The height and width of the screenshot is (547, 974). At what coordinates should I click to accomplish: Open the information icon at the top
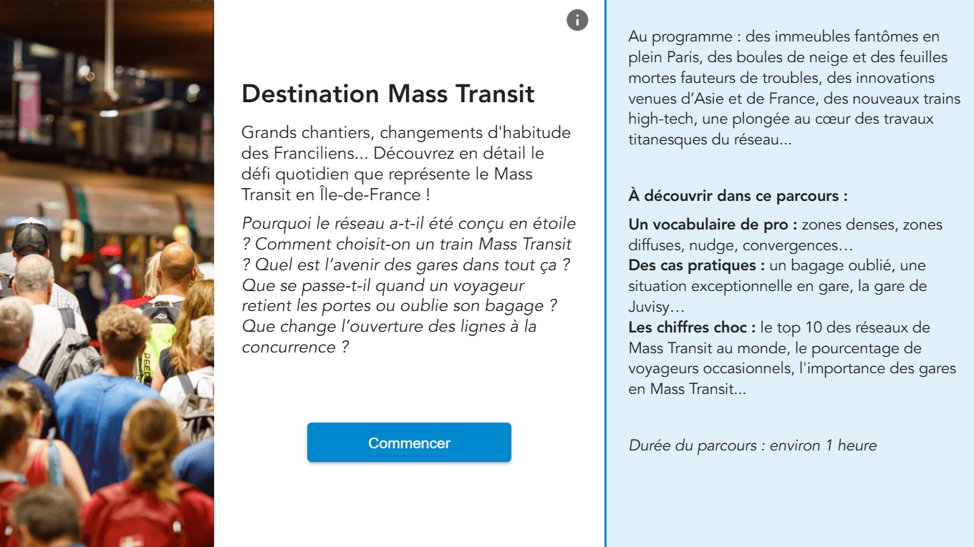click(577, 20)
